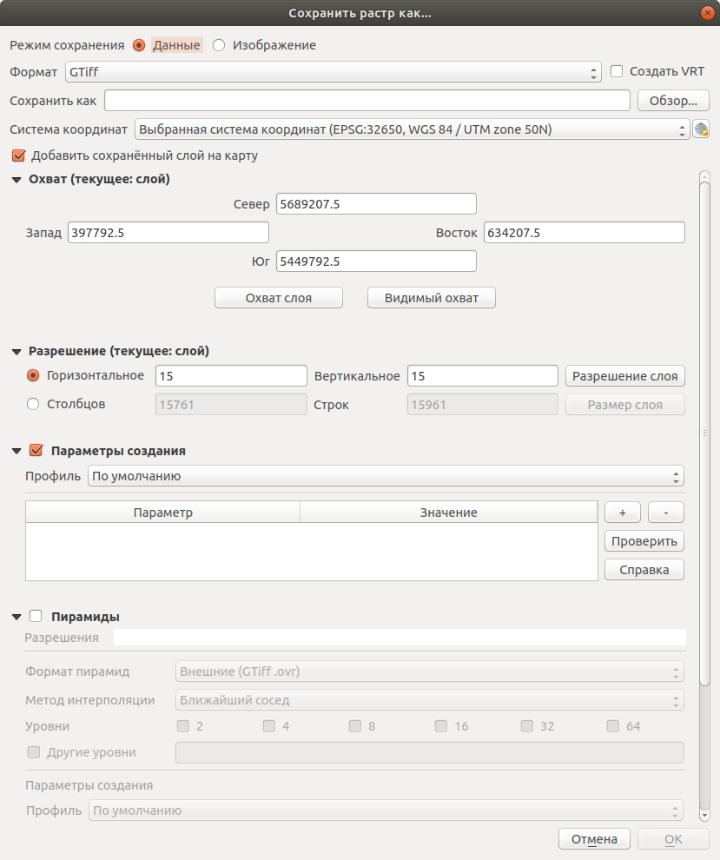Collapse the Охват section
Screen dimensions: 720x860
coord(17,180)
